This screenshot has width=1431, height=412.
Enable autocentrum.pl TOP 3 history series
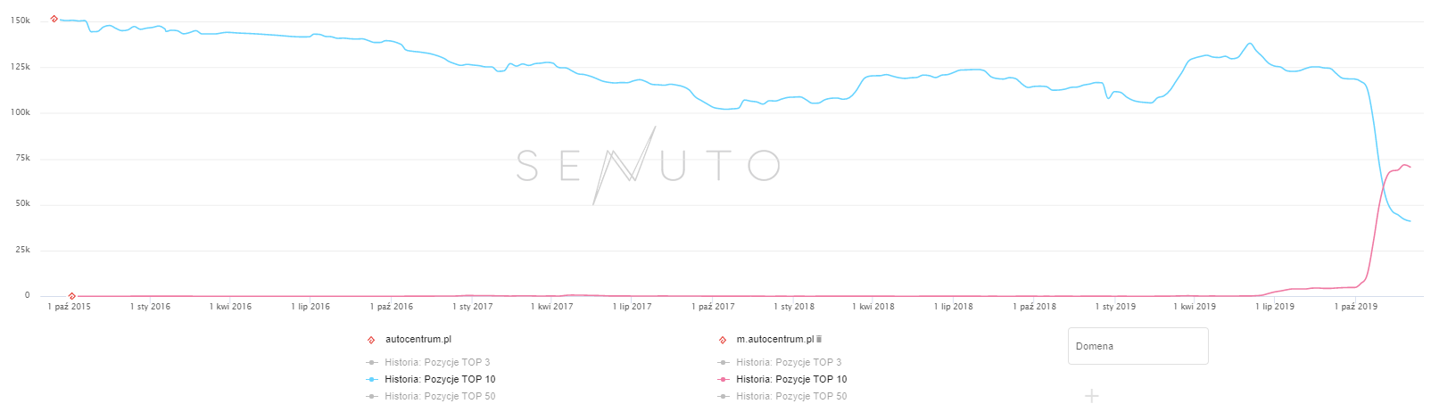coord(437,362)
